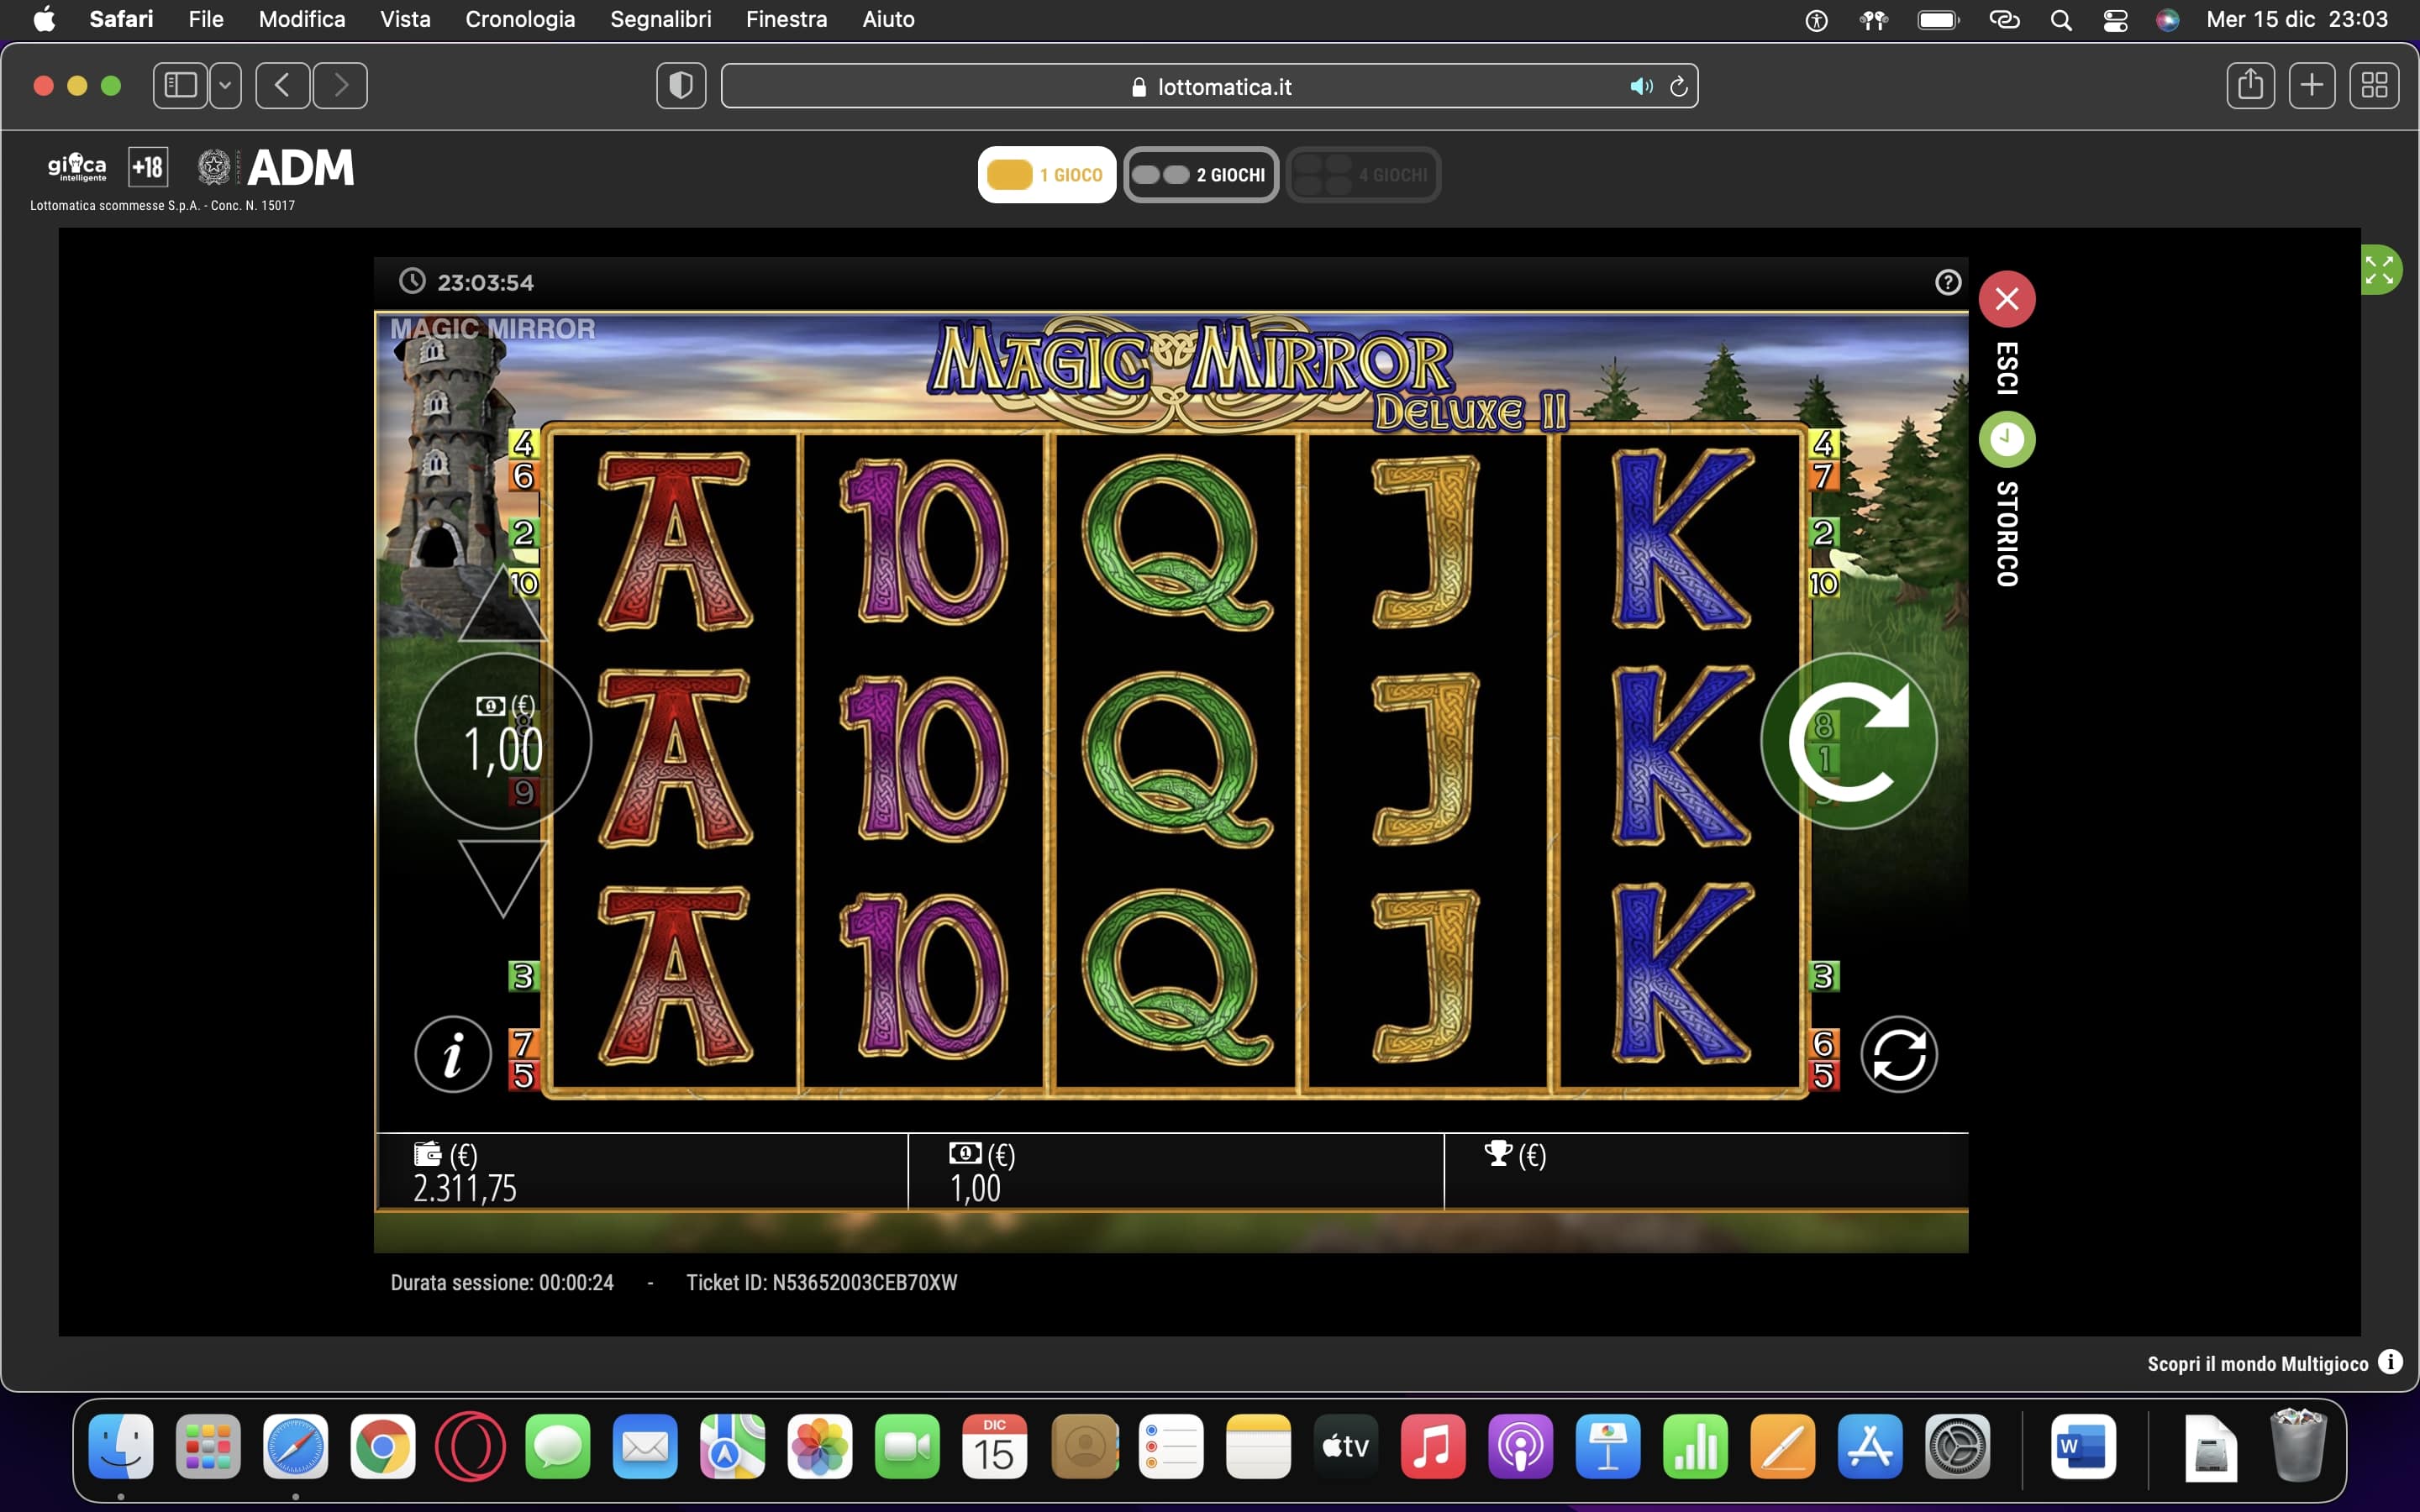This screenshot has width=2420, height=1512.
Task: Exit the game with red X button
Action: pyautogui.click(x=2006, y=298)
